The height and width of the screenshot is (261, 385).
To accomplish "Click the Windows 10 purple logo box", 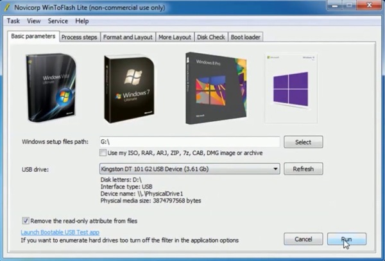I will (x=291, y=88).
